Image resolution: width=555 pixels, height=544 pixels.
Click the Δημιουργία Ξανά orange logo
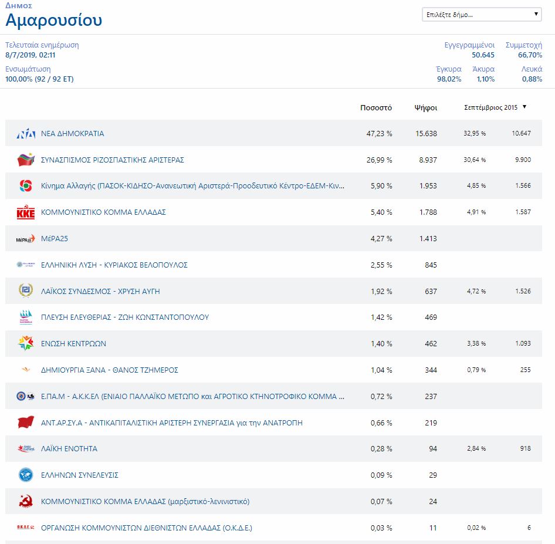pyautogui.click(x=26, y=370)
